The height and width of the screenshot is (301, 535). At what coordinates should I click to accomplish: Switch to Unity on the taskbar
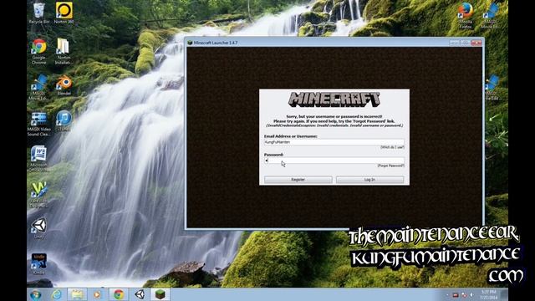[x=140, y=294]
